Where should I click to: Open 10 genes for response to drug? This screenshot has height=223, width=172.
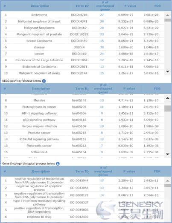point(102,217)
